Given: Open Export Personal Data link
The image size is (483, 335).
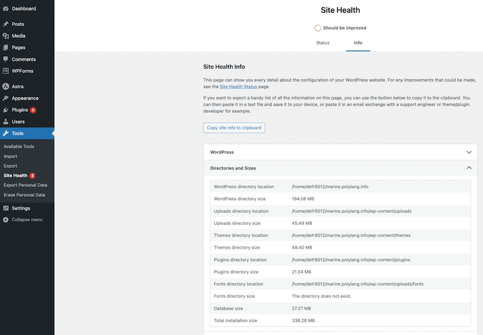Looking at the screenshot, I should coord(25,185).
